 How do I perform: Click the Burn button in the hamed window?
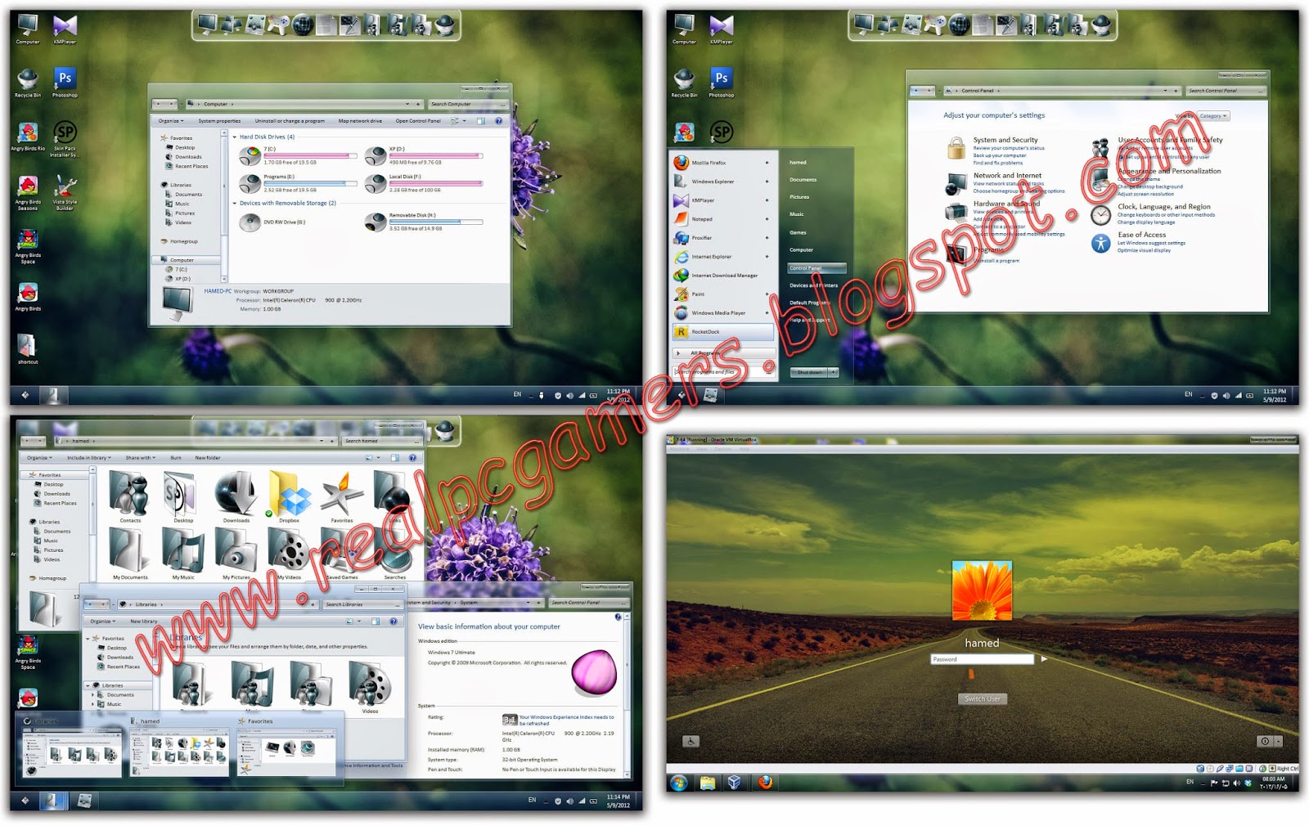[176, 458]
